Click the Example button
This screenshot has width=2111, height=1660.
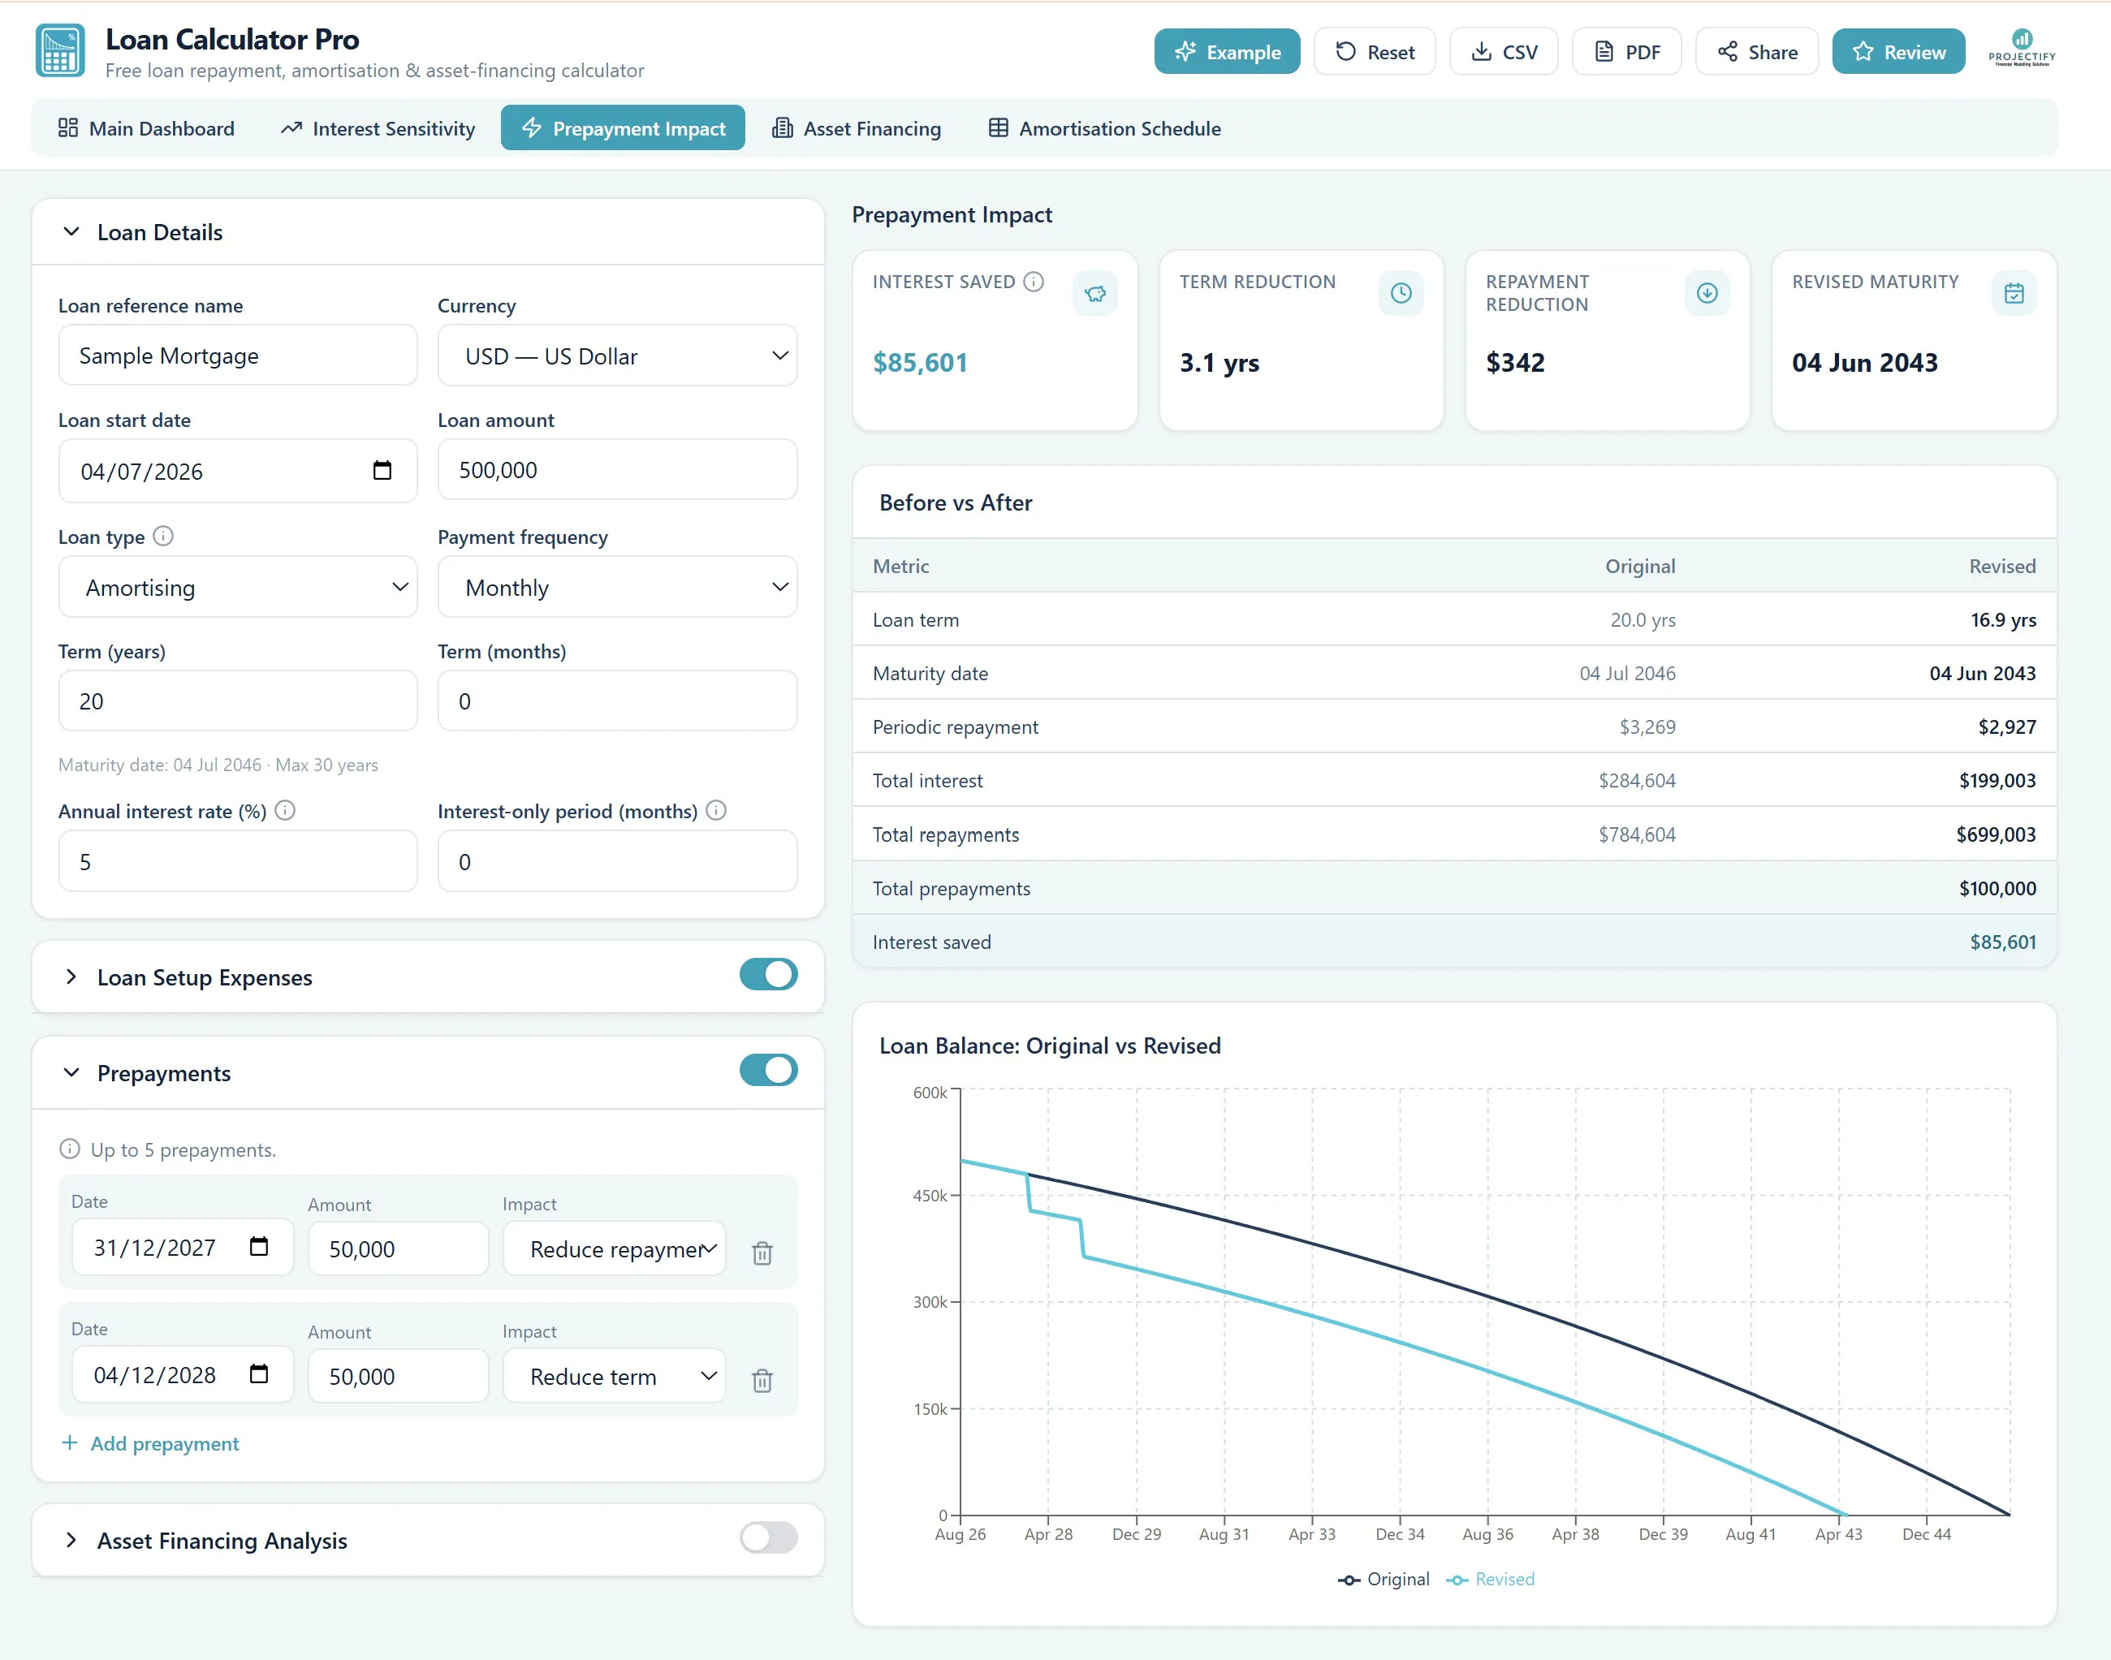pos(1227,51)
